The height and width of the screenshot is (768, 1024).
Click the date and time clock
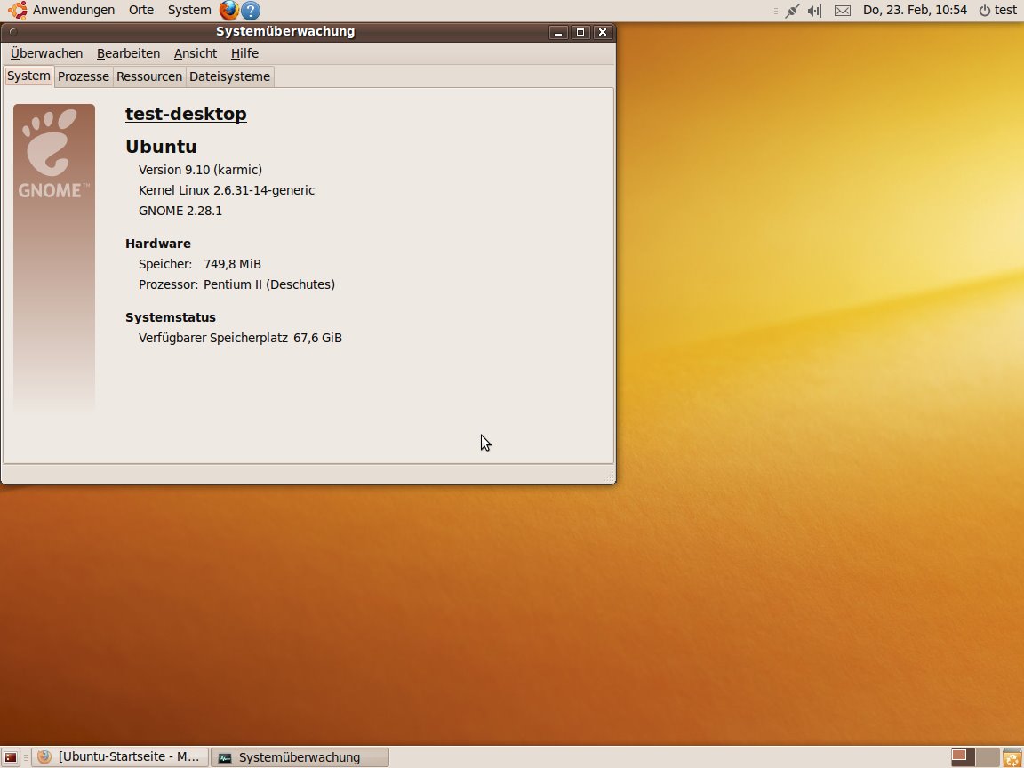[x=915, y=10]
